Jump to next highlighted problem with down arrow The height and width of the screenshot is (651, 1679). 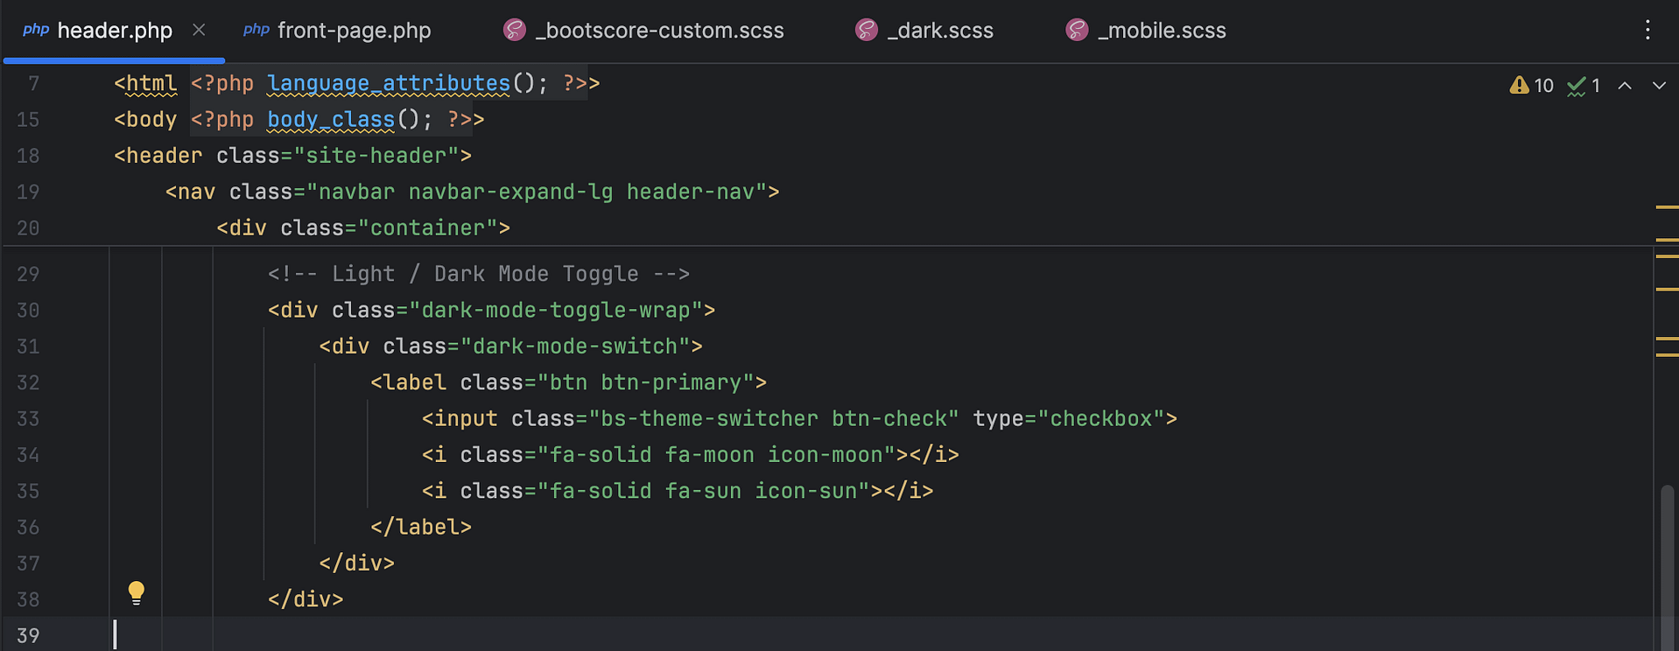pyautogui.click(x=1658, y=86)
